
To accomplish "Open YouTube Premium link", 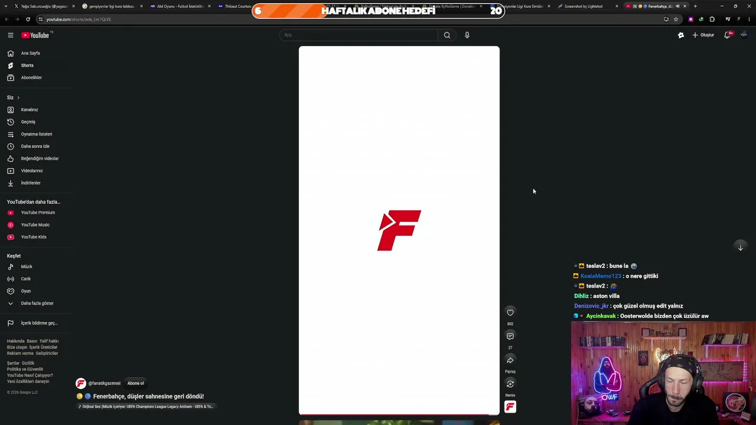I will point(35,212).
